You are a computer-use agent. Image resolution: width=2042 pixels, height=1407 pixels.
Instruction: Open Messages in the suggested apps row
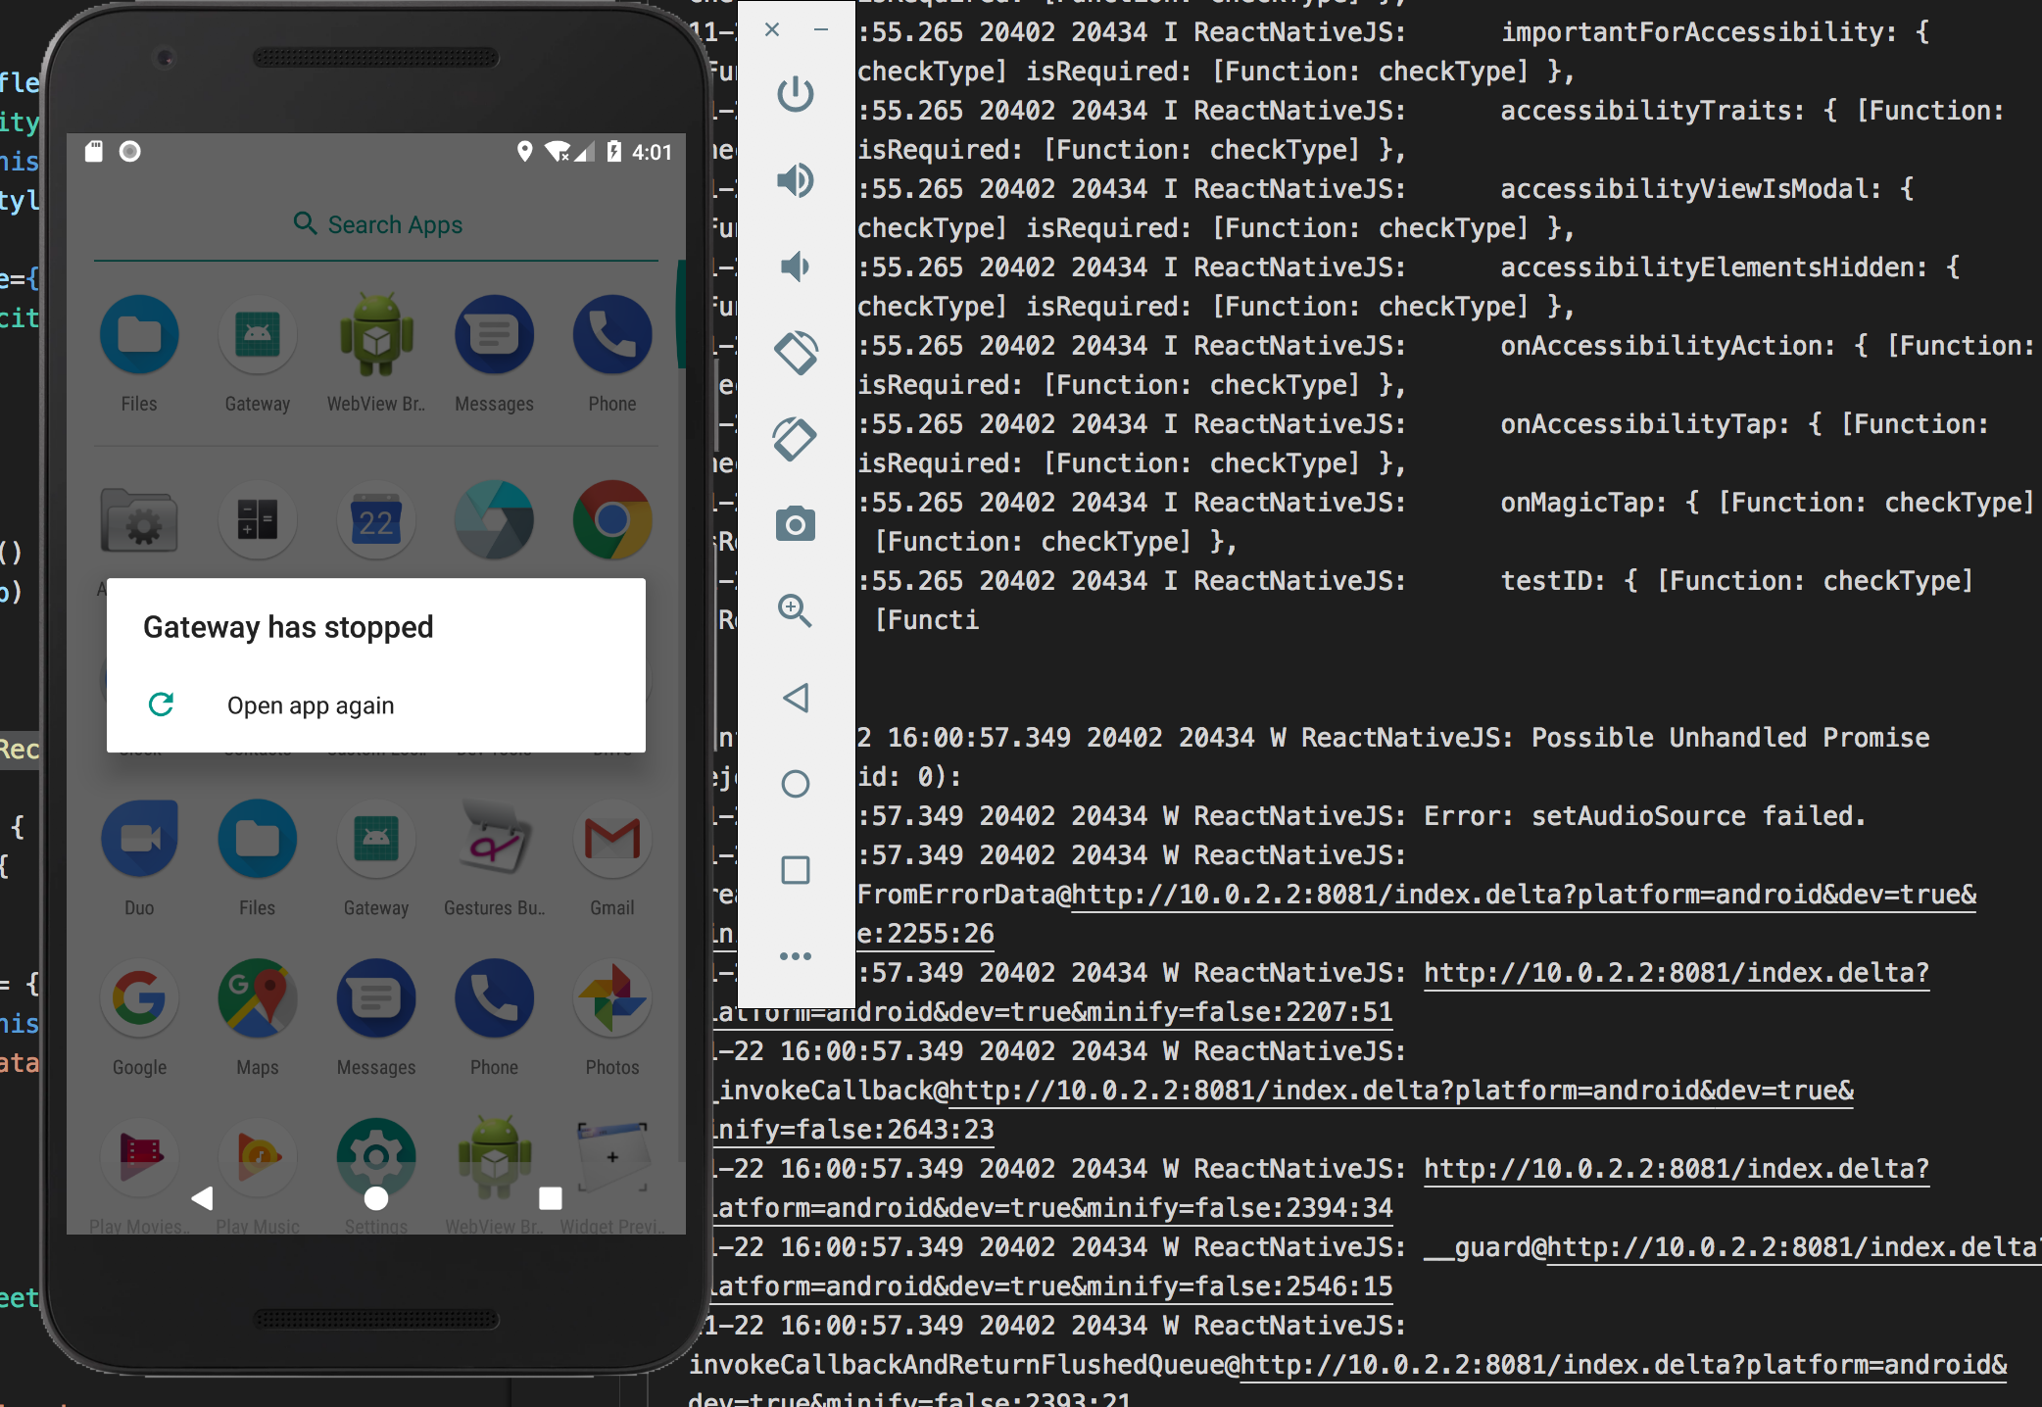[494, 354]
